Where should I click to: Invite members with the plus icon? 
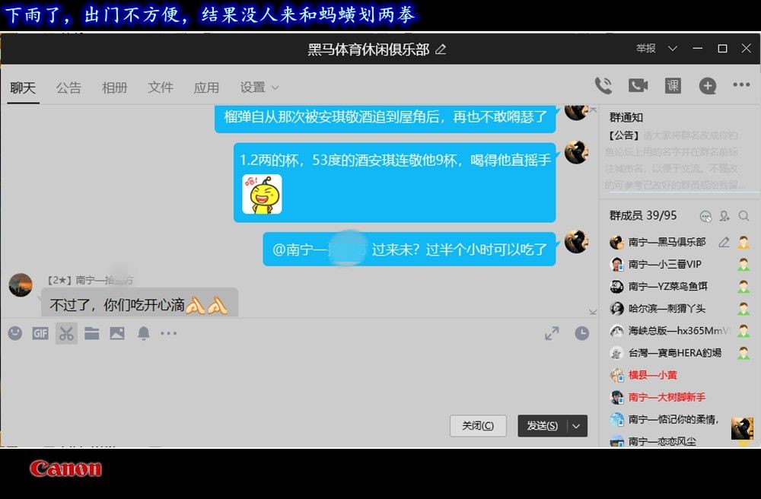pyautogui.click(x=708, y=86)
